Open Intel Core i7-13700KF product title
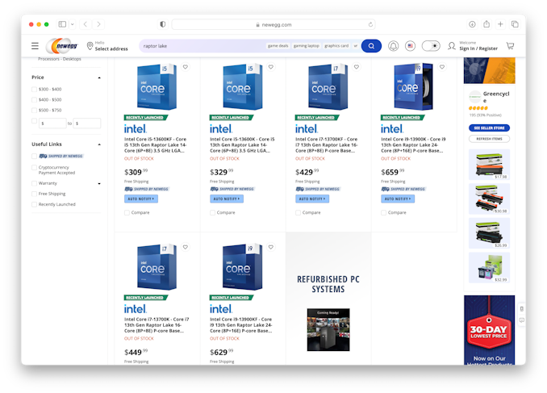Viewport: 547px width, 393px height. click(327, 144)
